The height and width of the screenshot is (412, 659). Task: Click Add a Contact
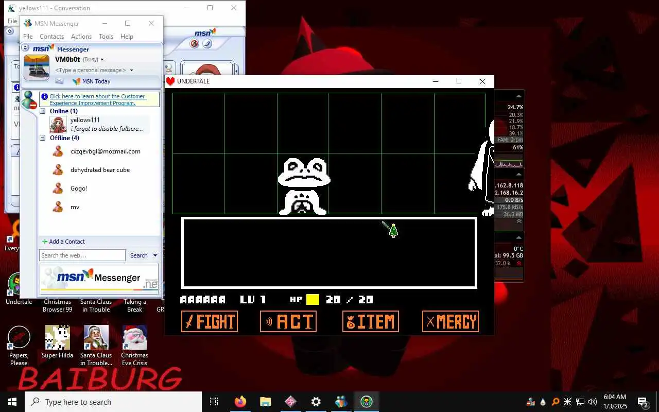pos(63,242)
